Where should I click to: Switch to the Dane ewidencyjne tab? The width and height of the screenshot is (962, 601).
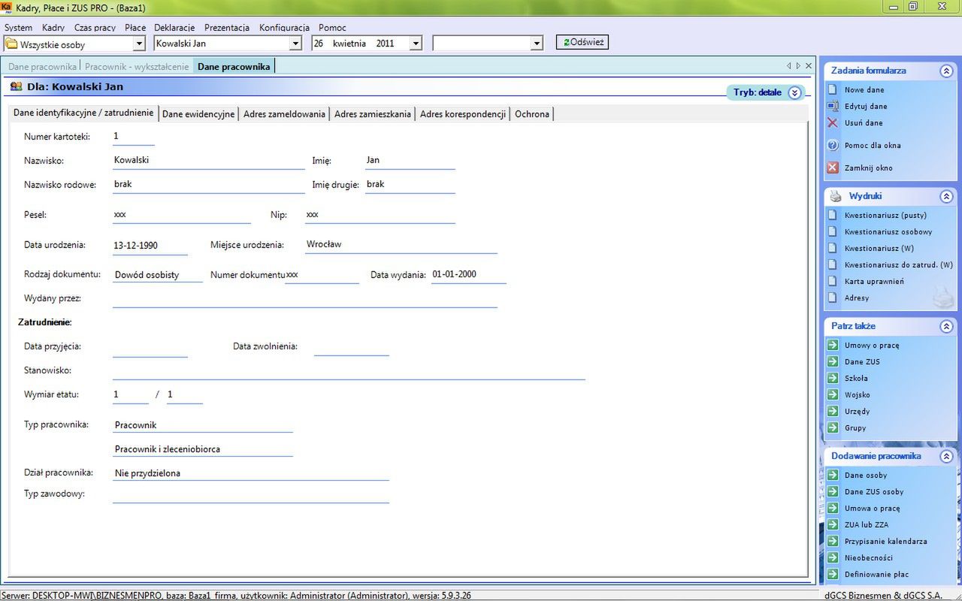pyautogui.click(x=198, y=114)
